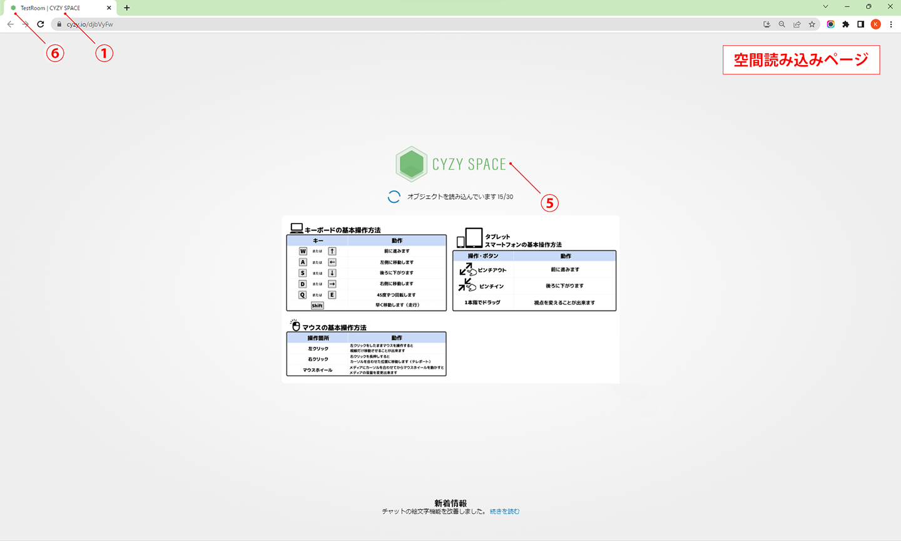Open the extensions puzzle icon

(x=846, y=24)
